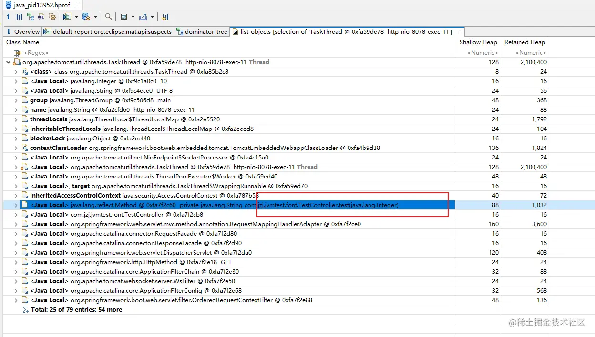Open the Overview info toolbar icon
The image size is (595, 337).
(8, 17)
